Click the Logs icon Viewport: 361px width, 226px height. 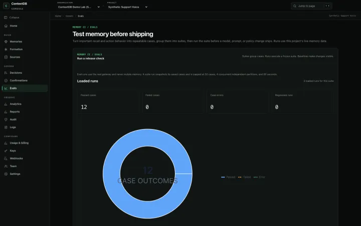tap(6, 127)
